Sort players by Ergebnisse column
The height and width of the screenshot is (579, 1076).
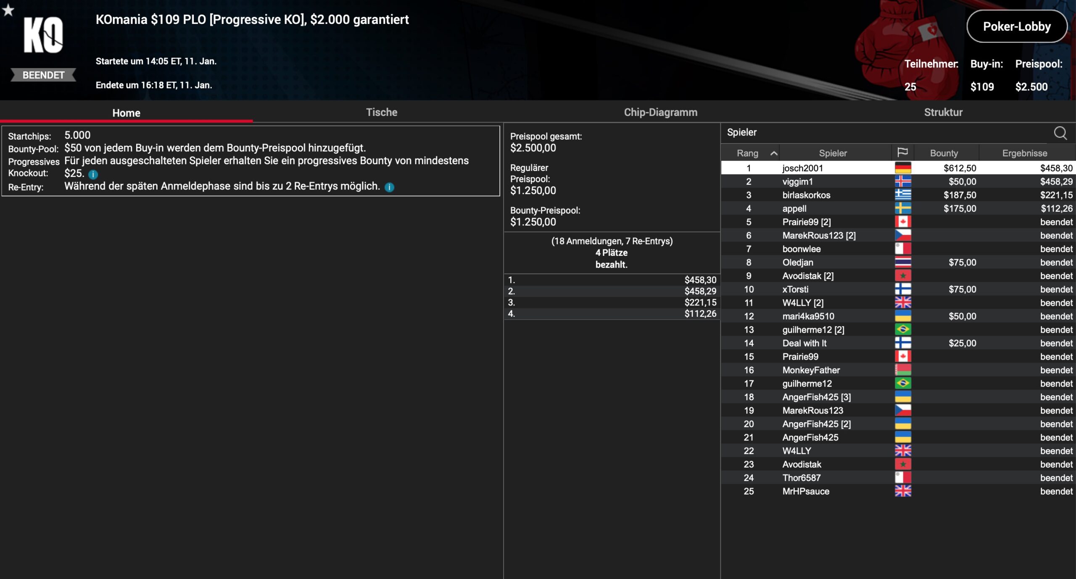[x=1024, y=153]
